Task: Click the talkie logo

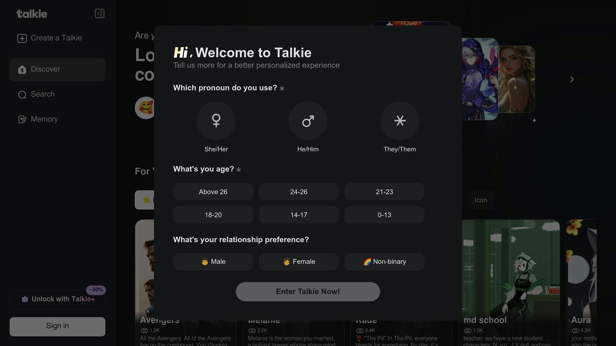Action: (x=32, y=14)
